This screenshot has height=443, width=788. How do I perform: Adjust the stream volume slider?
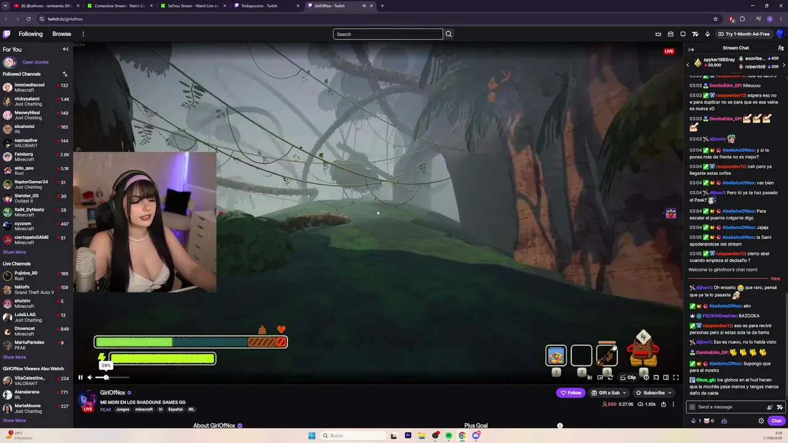click(x=113, y=377)
